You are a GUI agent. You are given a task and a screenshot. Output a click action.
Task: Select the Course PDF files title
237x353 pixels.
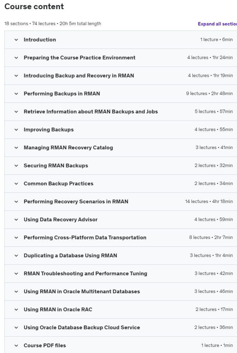click(45, 346)
